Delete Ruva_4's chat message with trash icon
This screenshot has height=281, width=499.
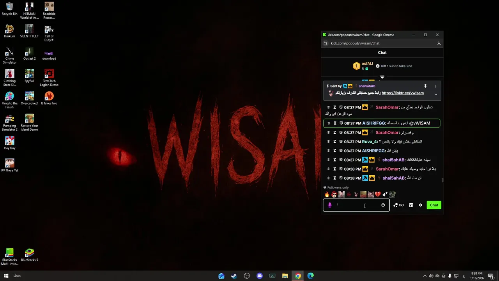328,142
